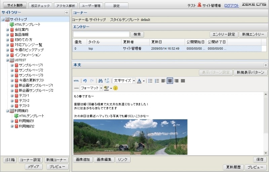
Task: Click the entry search input field
Action: pos(101,34)
